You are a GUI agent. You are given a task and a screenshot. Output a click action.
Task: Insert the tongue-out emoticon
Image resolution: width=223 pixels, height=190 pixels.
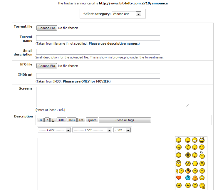[179, 147]
